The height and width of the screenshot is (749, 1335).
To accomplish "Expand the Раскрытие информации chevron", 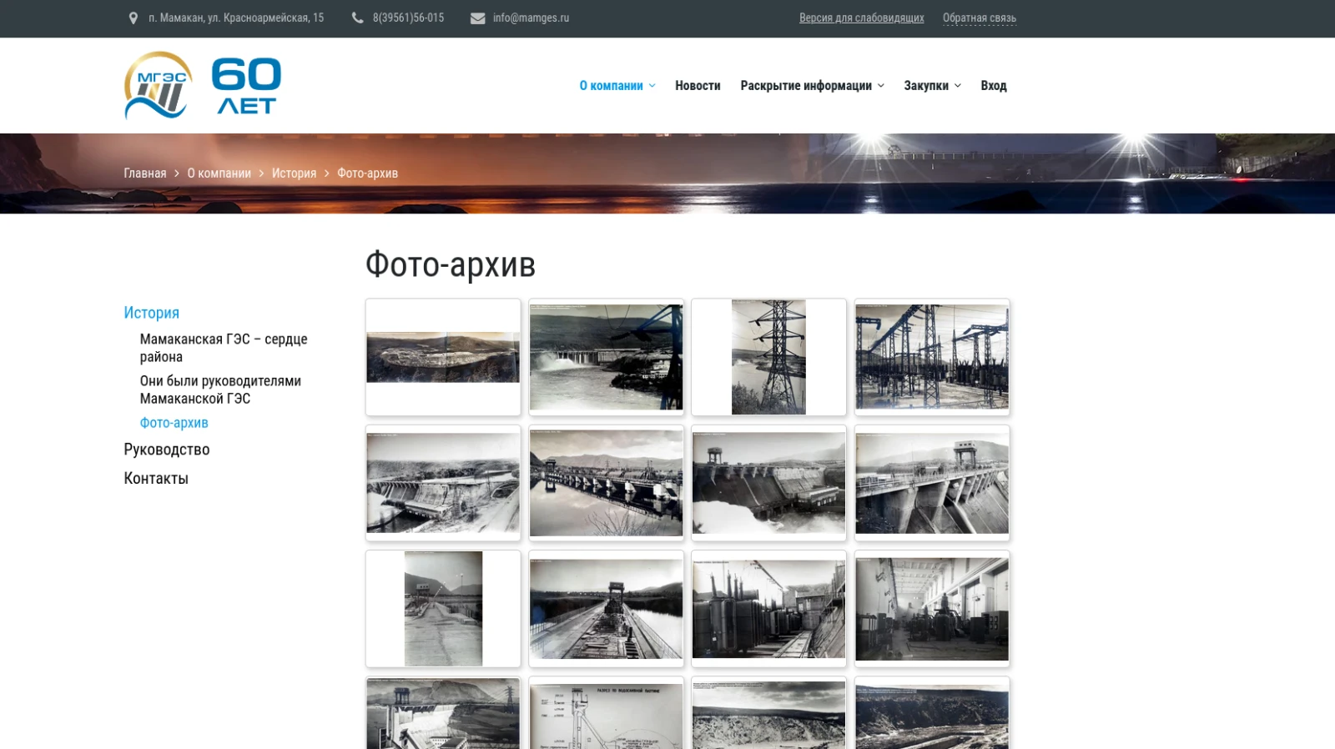I will [880, 86].
